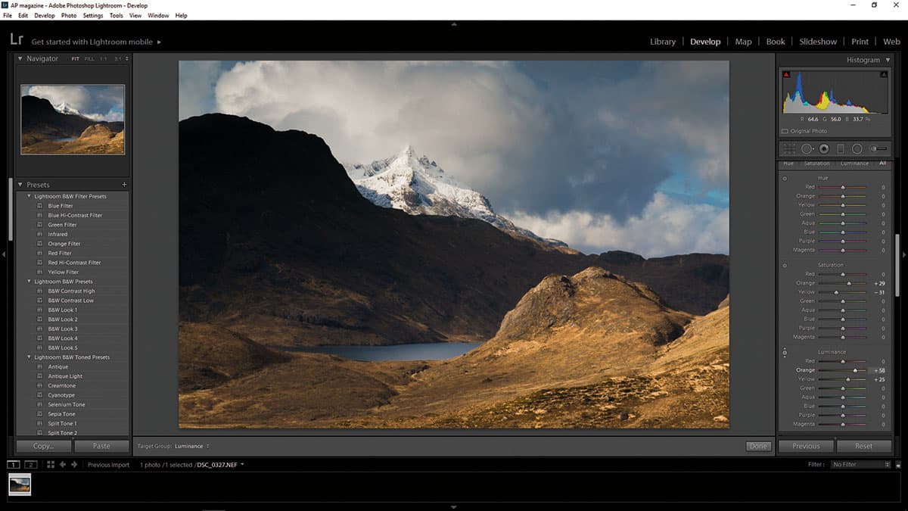Select the Radial Filter tool
This screenshot has width=908, height=511.
coord(857,149)
